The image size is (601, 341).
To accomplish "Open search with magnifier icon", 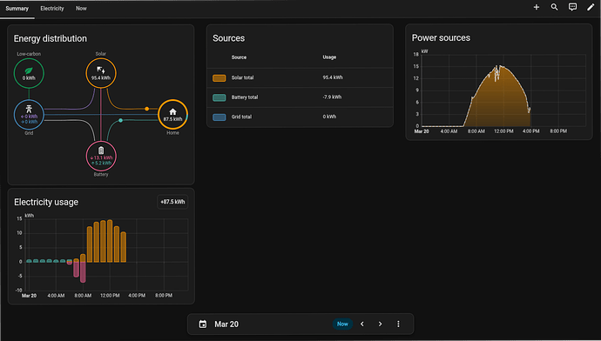I will [x=554, y=7].
